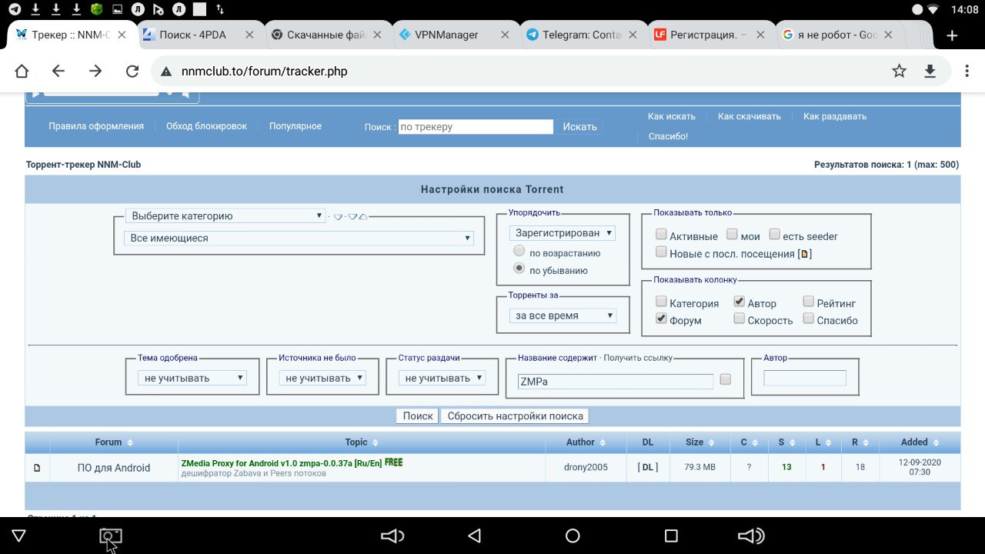Show the Категория column checkbox
This screenshot has height=554, width=985.
click(661, 302)
